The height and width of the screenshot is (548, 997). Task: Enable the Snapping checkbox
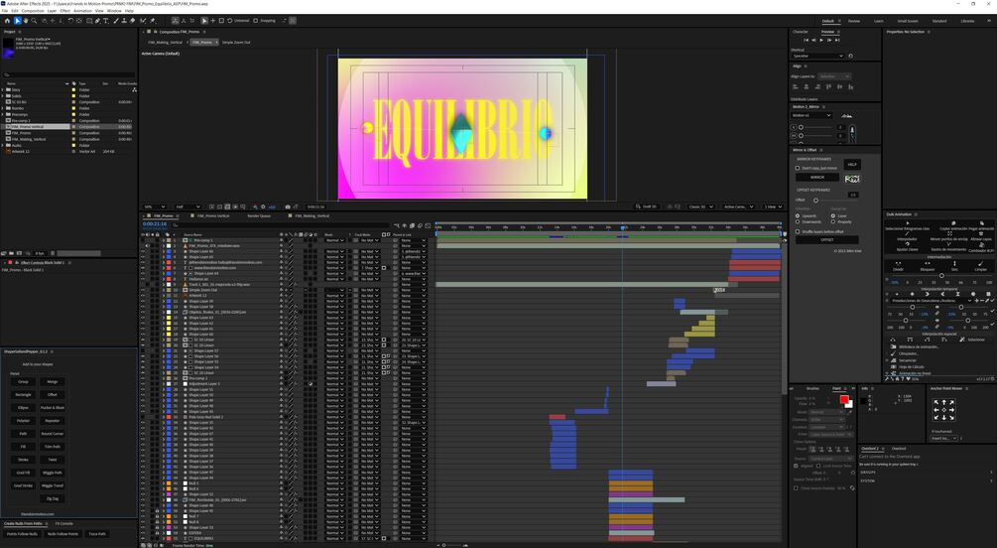256,21
